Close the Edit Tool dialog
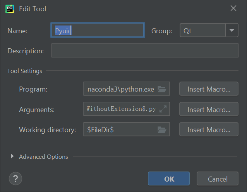The width and height of the screenshot is (247, 192). 233,8
